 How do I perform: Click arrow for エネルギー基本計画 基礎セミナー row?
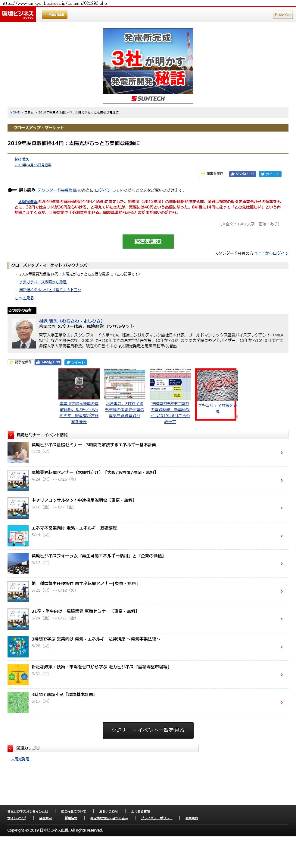[282, 453]
